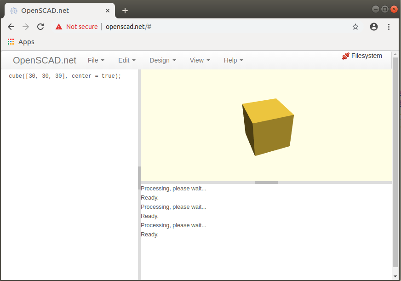This screenshot has width=401, height=281.
Task: Open the Apps bookmarks shortcut
Action: [21, 42]
